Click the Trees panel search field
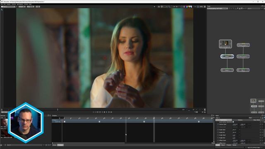This screenshot has height=149, width=265. click(253, 8)
